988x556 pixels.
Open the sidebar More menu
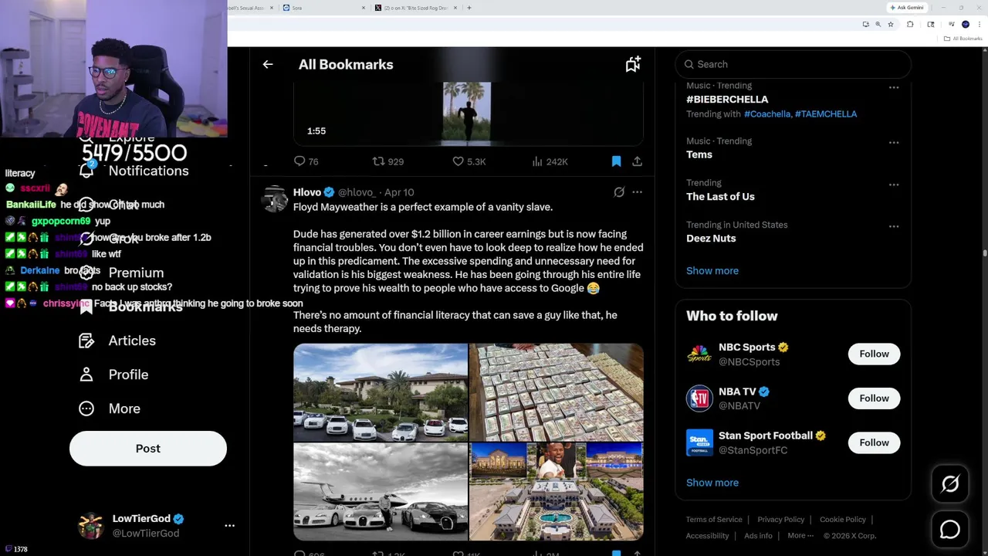[x=110, y=409]
